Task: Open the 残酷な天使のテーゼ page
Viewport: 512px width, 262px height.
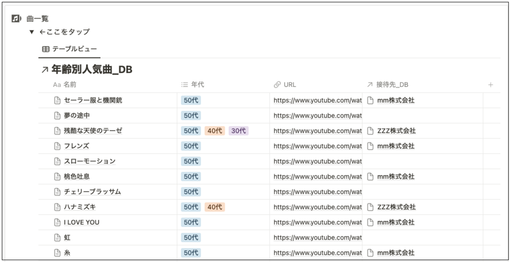Action: click(93, 131)
